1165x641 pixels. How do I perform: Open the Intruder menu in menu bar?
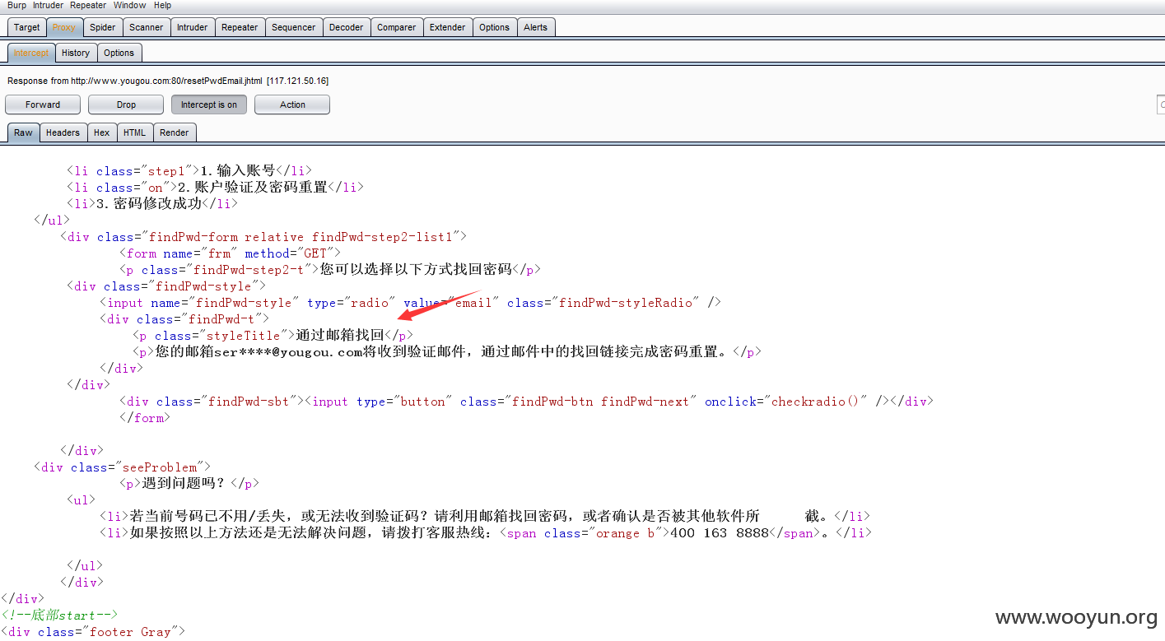[x=48, y=5]
